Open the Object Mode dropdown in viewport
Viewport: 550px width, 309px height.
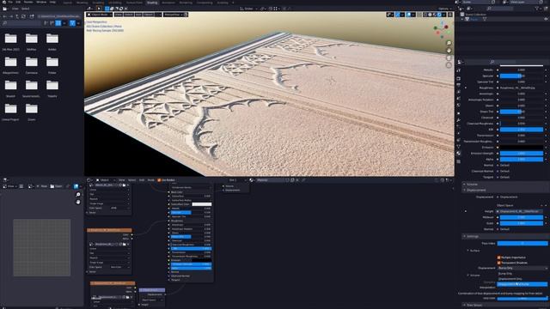tap(100, 15)
